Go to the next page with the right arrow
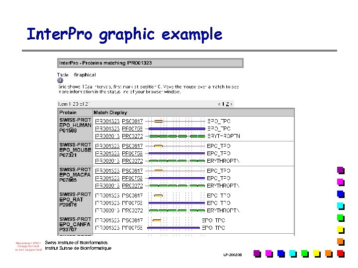 click(x=231, y=104)
